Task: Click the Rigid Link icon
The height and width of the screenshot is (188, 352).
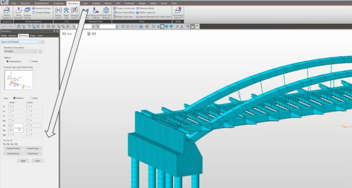Action: 66,10
